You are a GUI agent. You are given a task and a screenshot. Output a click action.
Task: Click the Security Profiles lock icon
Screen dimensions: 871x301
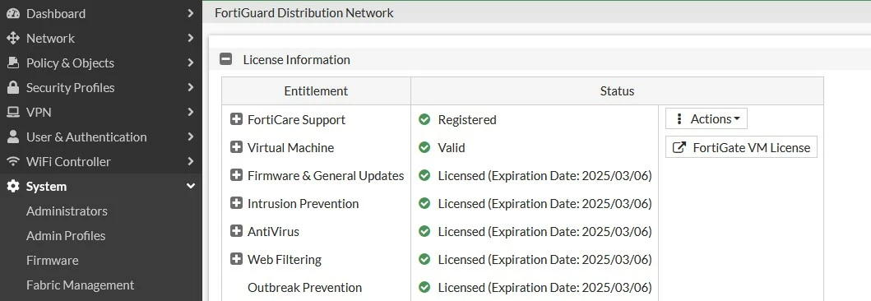click(13, 88)
